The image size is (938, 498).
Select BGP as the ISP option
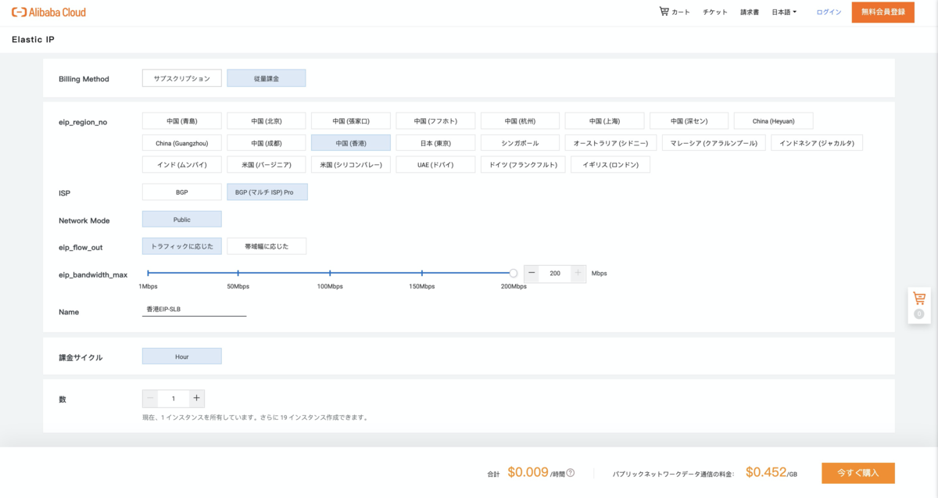pos(181,192)
